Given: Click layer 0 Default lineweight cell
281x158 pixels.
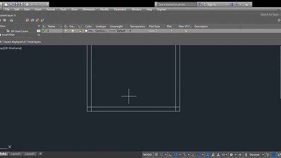Looking at the screenshot, I should click(117, 31).
